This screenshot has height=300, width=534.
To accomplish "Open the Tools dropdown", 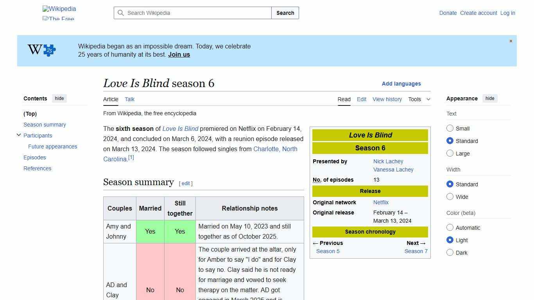I will point(419,99).
